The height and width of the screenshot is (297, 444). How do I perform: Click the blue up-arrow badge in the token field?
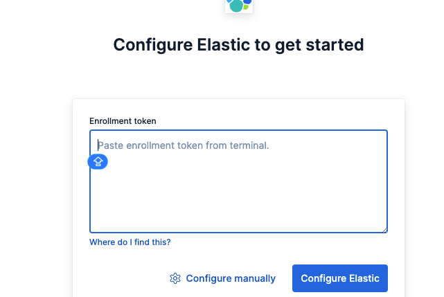pos(98,162)
